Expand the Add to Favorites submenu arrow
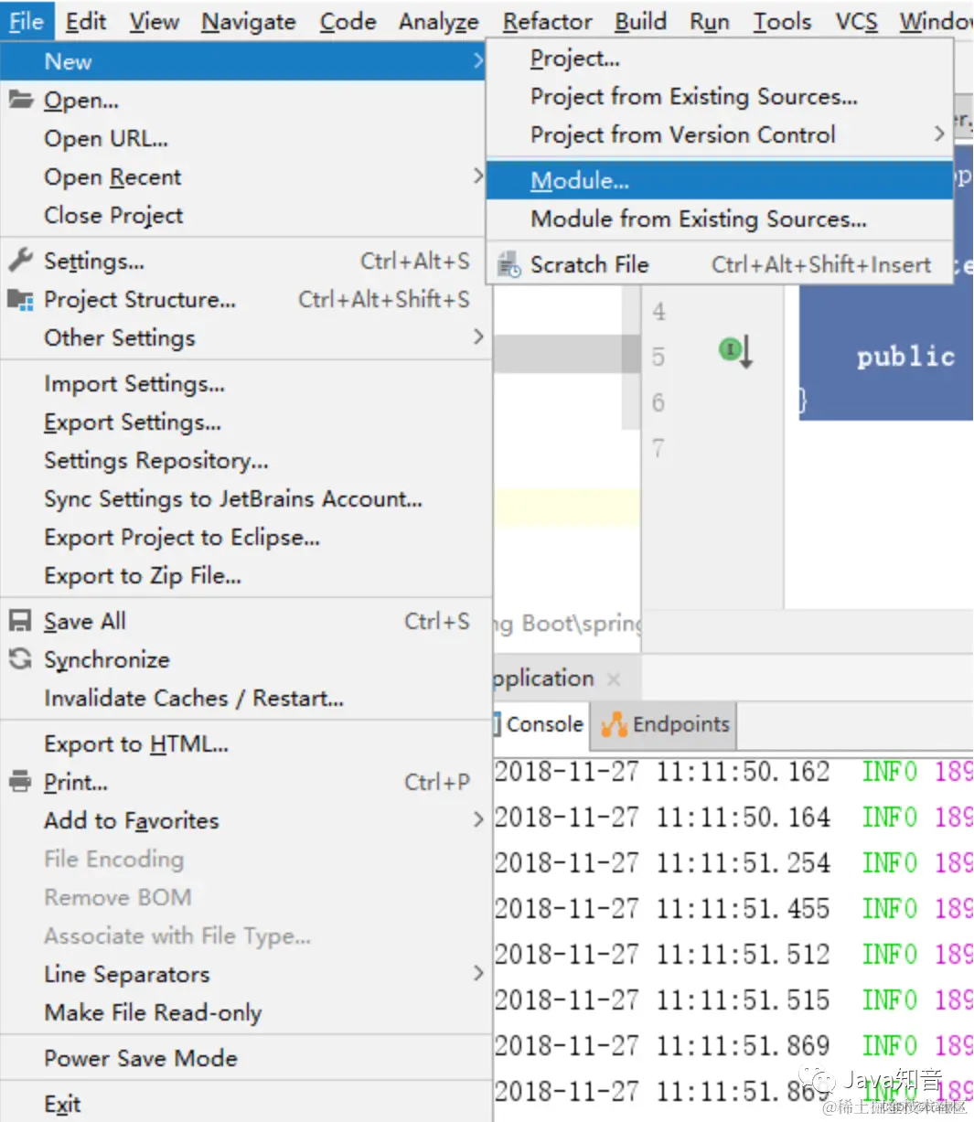Screen dimensions: 974x1122 click(x=477, y=819)
